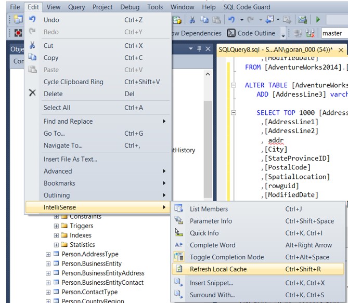Choose Navigate To... menu entry
The height and width of the screenshot is (303, 348).
click(x=98, y=146)
